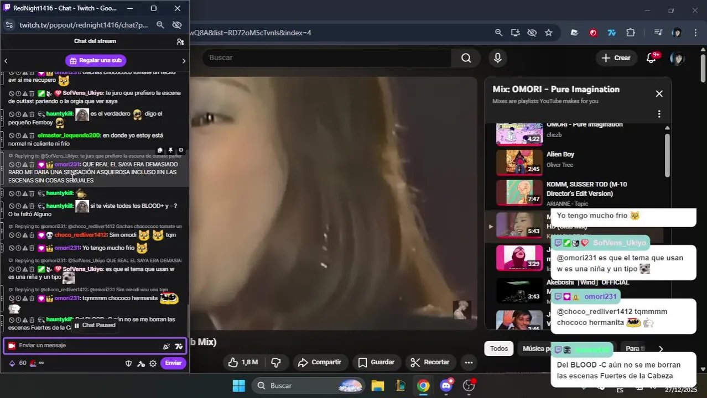This screenshot has height=398, width=707.
Task: Select the Todos filter chip
Action: [x=499, y=349]
